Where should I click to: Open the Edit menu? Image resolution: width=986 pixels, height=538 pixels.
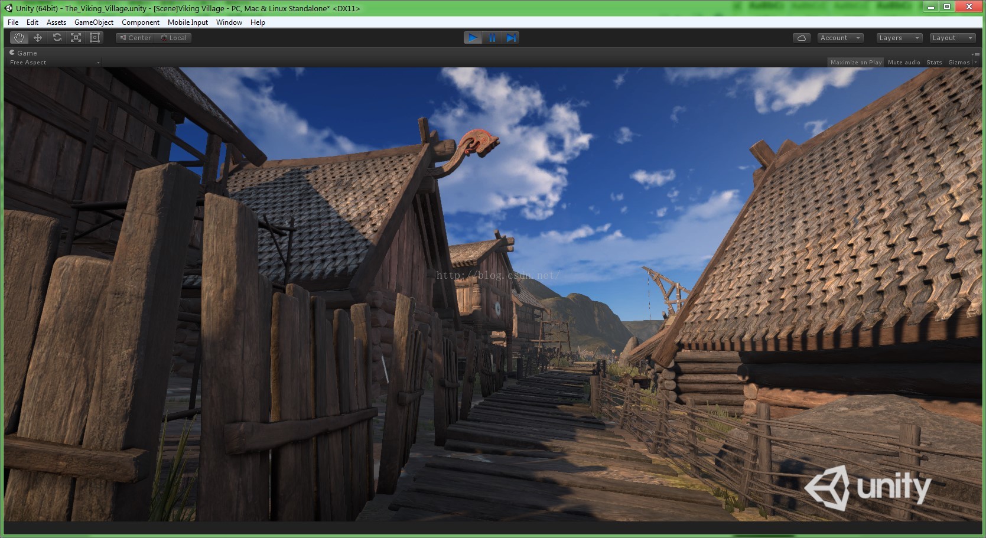[32, 22]
